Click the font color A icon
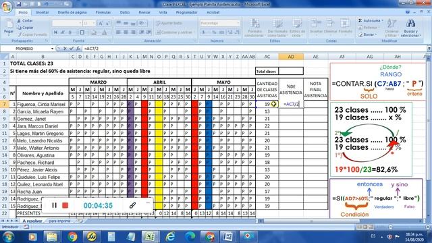This screenshot has width=432, height=243. (x=105, y=32)
